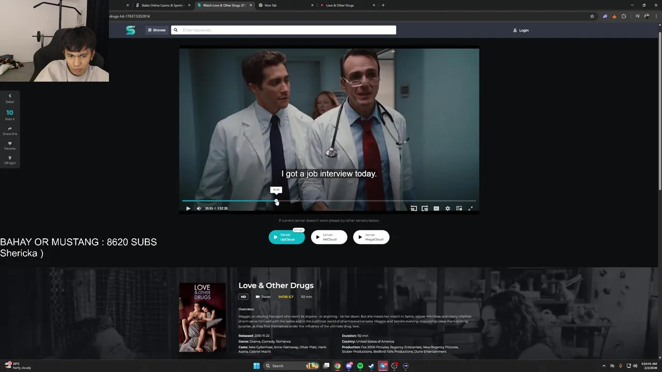The height and width of the screenshot is (372, 662).
Task: Open Discord from the taskbar
Action: pos(349,366)
